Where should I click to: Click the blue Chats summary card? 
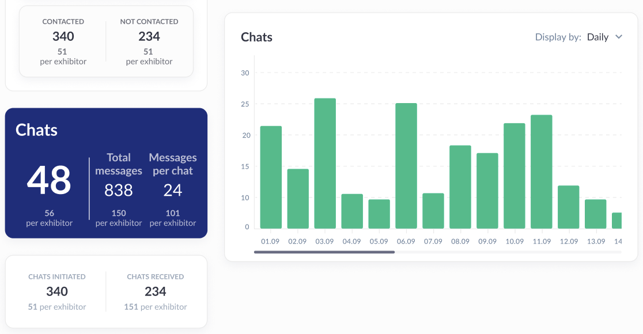[x=106, y=173]
